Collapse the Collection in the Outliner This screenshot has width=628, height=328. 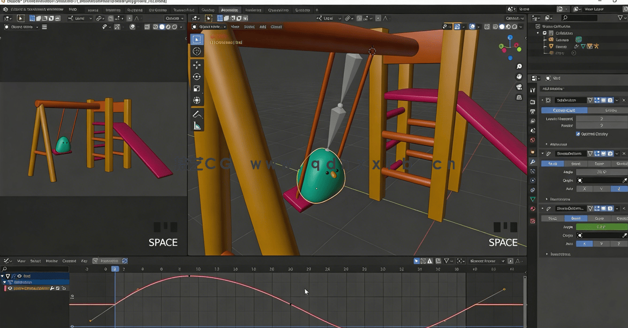537,33
